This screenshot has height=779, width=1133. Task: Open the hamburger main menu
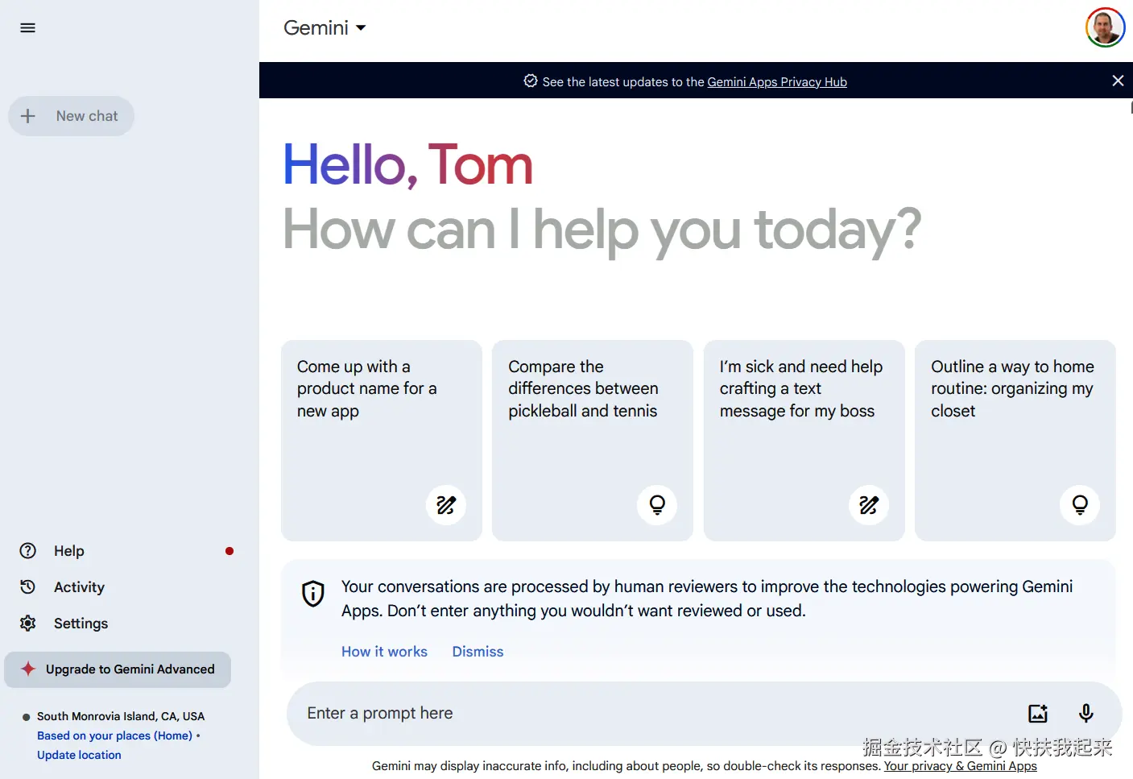(x=27, y=28)
